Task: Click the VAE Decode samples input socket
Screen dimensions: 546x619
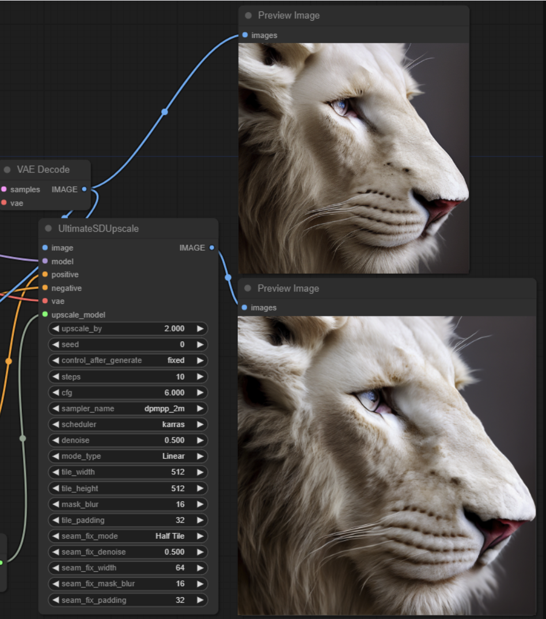Action: point(4,189)
